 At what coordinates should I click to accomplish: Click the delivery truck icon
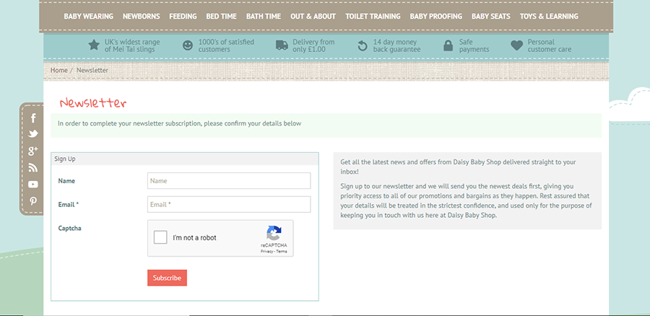282,45
